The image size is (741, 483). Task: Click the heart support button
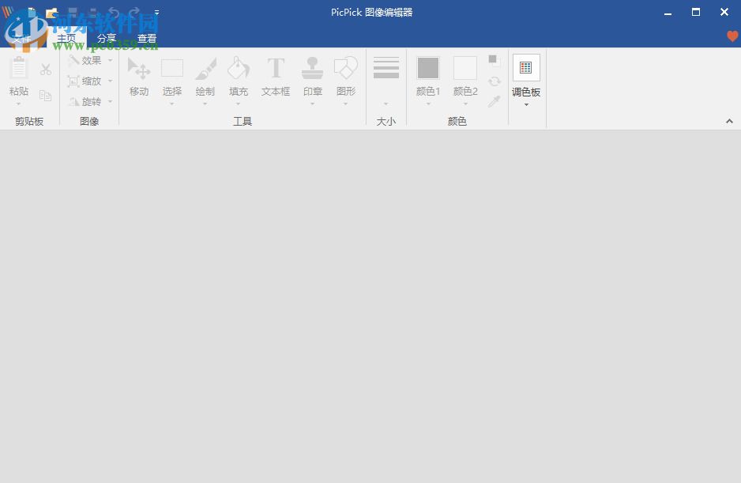pos(732,36)
